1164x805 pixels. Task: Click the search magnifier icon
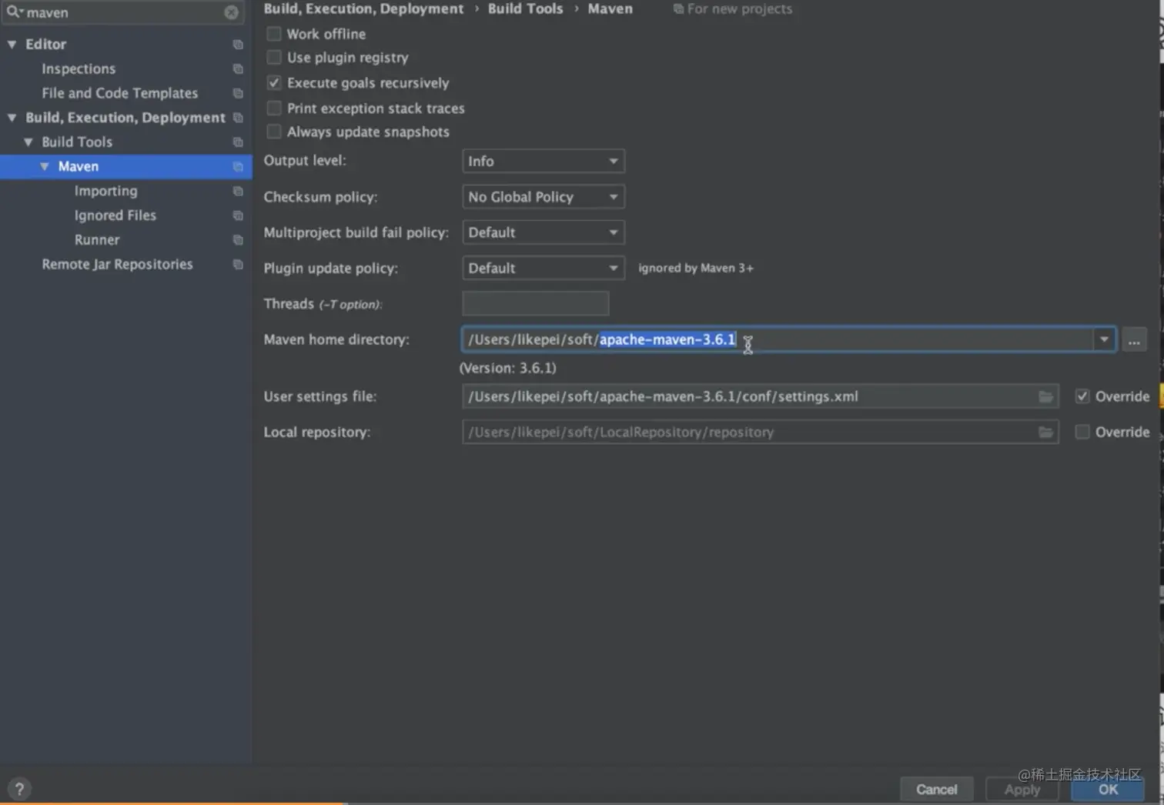[x=14, y=12]
